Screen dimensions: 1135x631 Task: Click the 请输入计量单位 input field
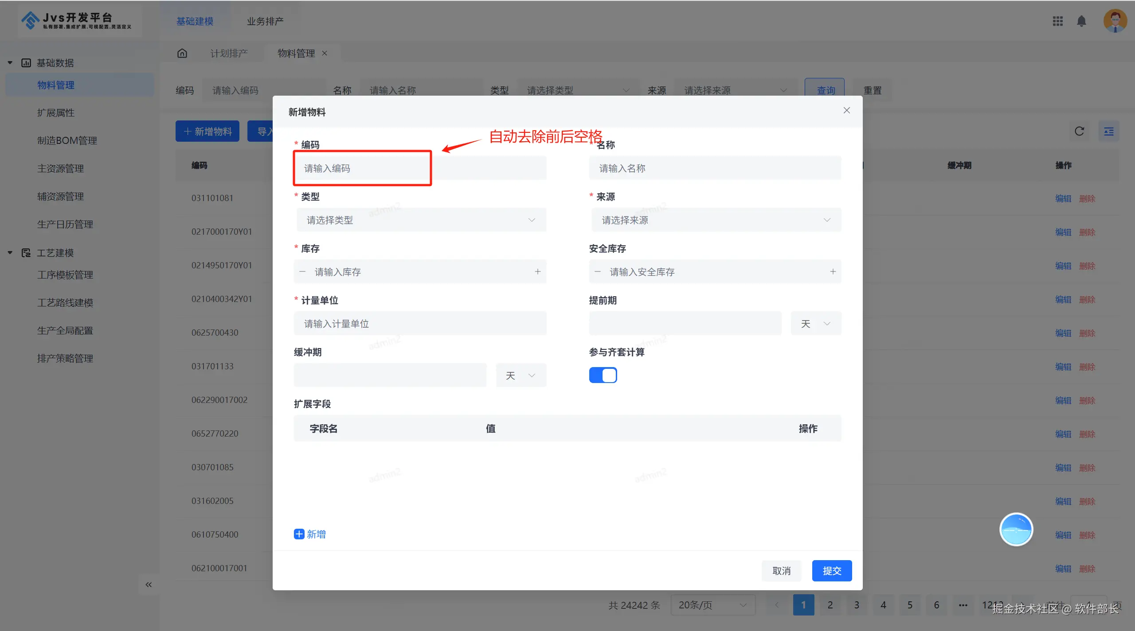click(419, 324)
